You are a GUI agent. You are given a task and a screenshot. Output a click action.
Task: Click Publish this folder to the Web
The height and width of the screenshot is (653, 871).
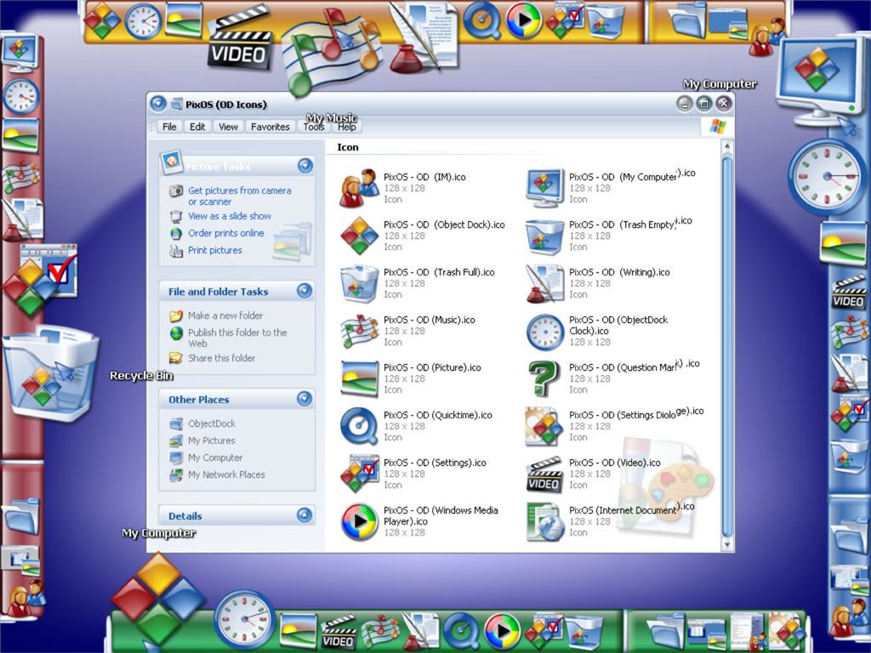point(237,338)
